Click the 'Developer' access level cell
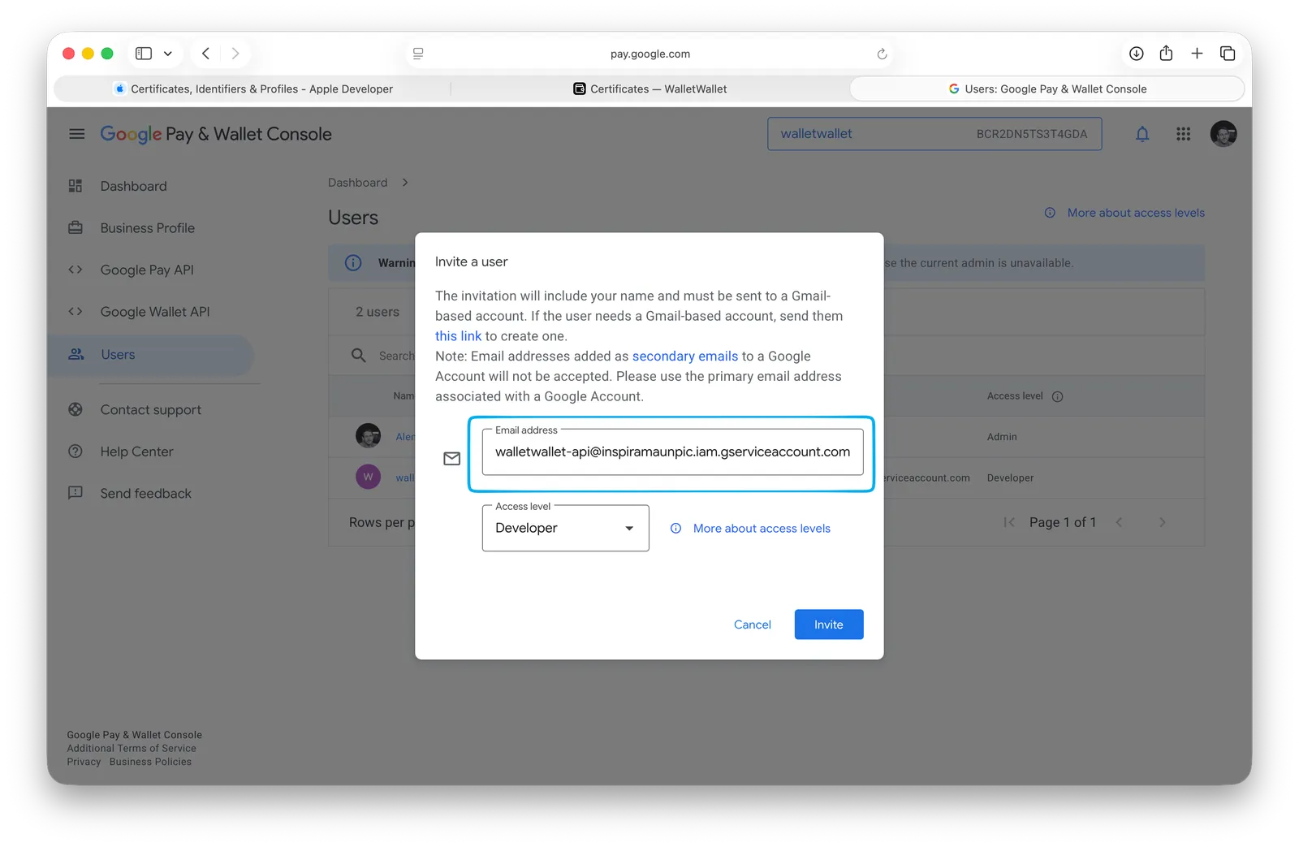This screenshot has width=1299, height=847. click(1010, 478)
